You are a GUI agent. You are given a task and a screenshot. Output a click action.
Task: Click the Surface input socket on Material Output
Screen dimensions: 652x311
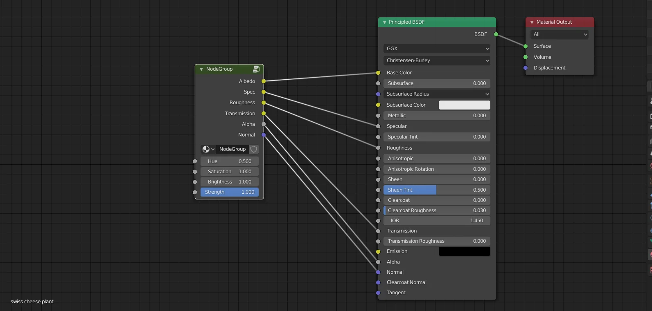pyautogui.click(x=526, y=46)
